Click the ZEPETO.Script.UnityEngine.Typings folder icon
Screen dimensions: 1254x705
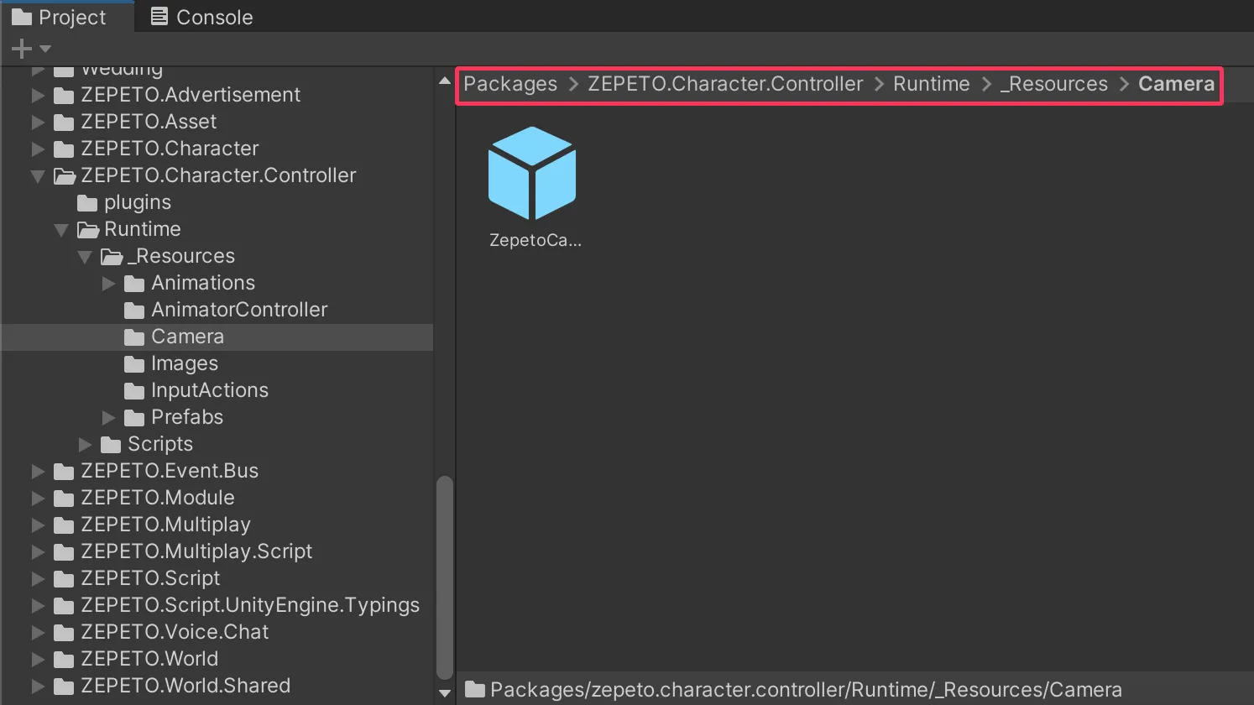tap(64, 606)
